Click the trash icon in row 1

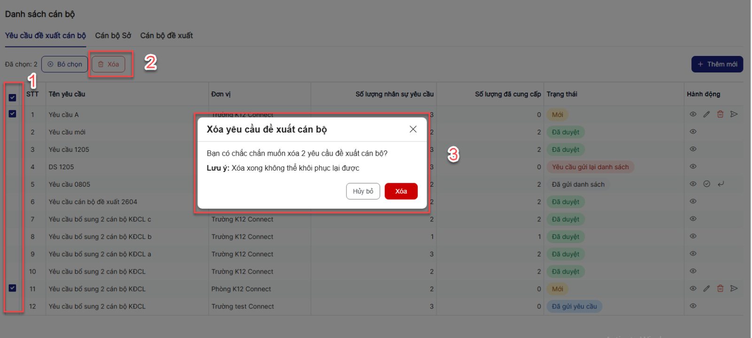pyautogui.click(x=720, y=114)
